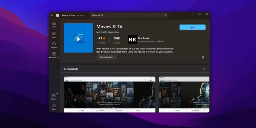This screenshot has width=256, height=128.
Task: Click the NR age rating badge
Action: click(132, 39)
